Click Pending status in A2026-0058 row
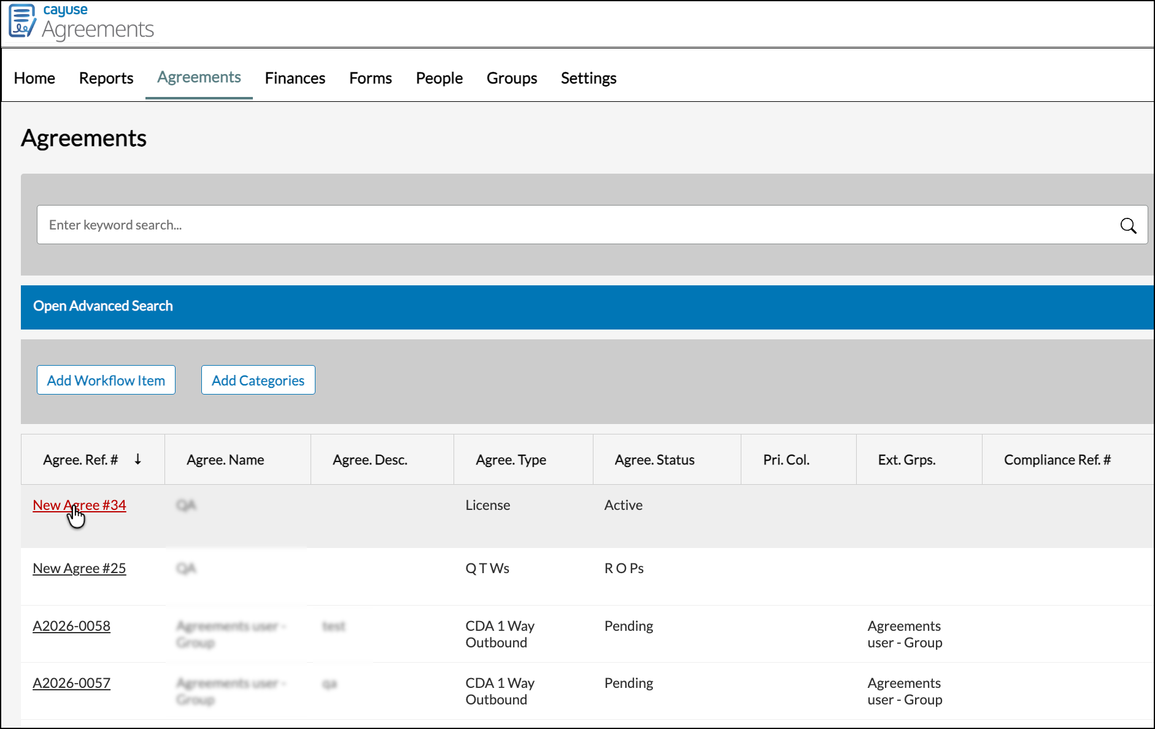Viewport: 1155px width, 729px height. [628, 626]
